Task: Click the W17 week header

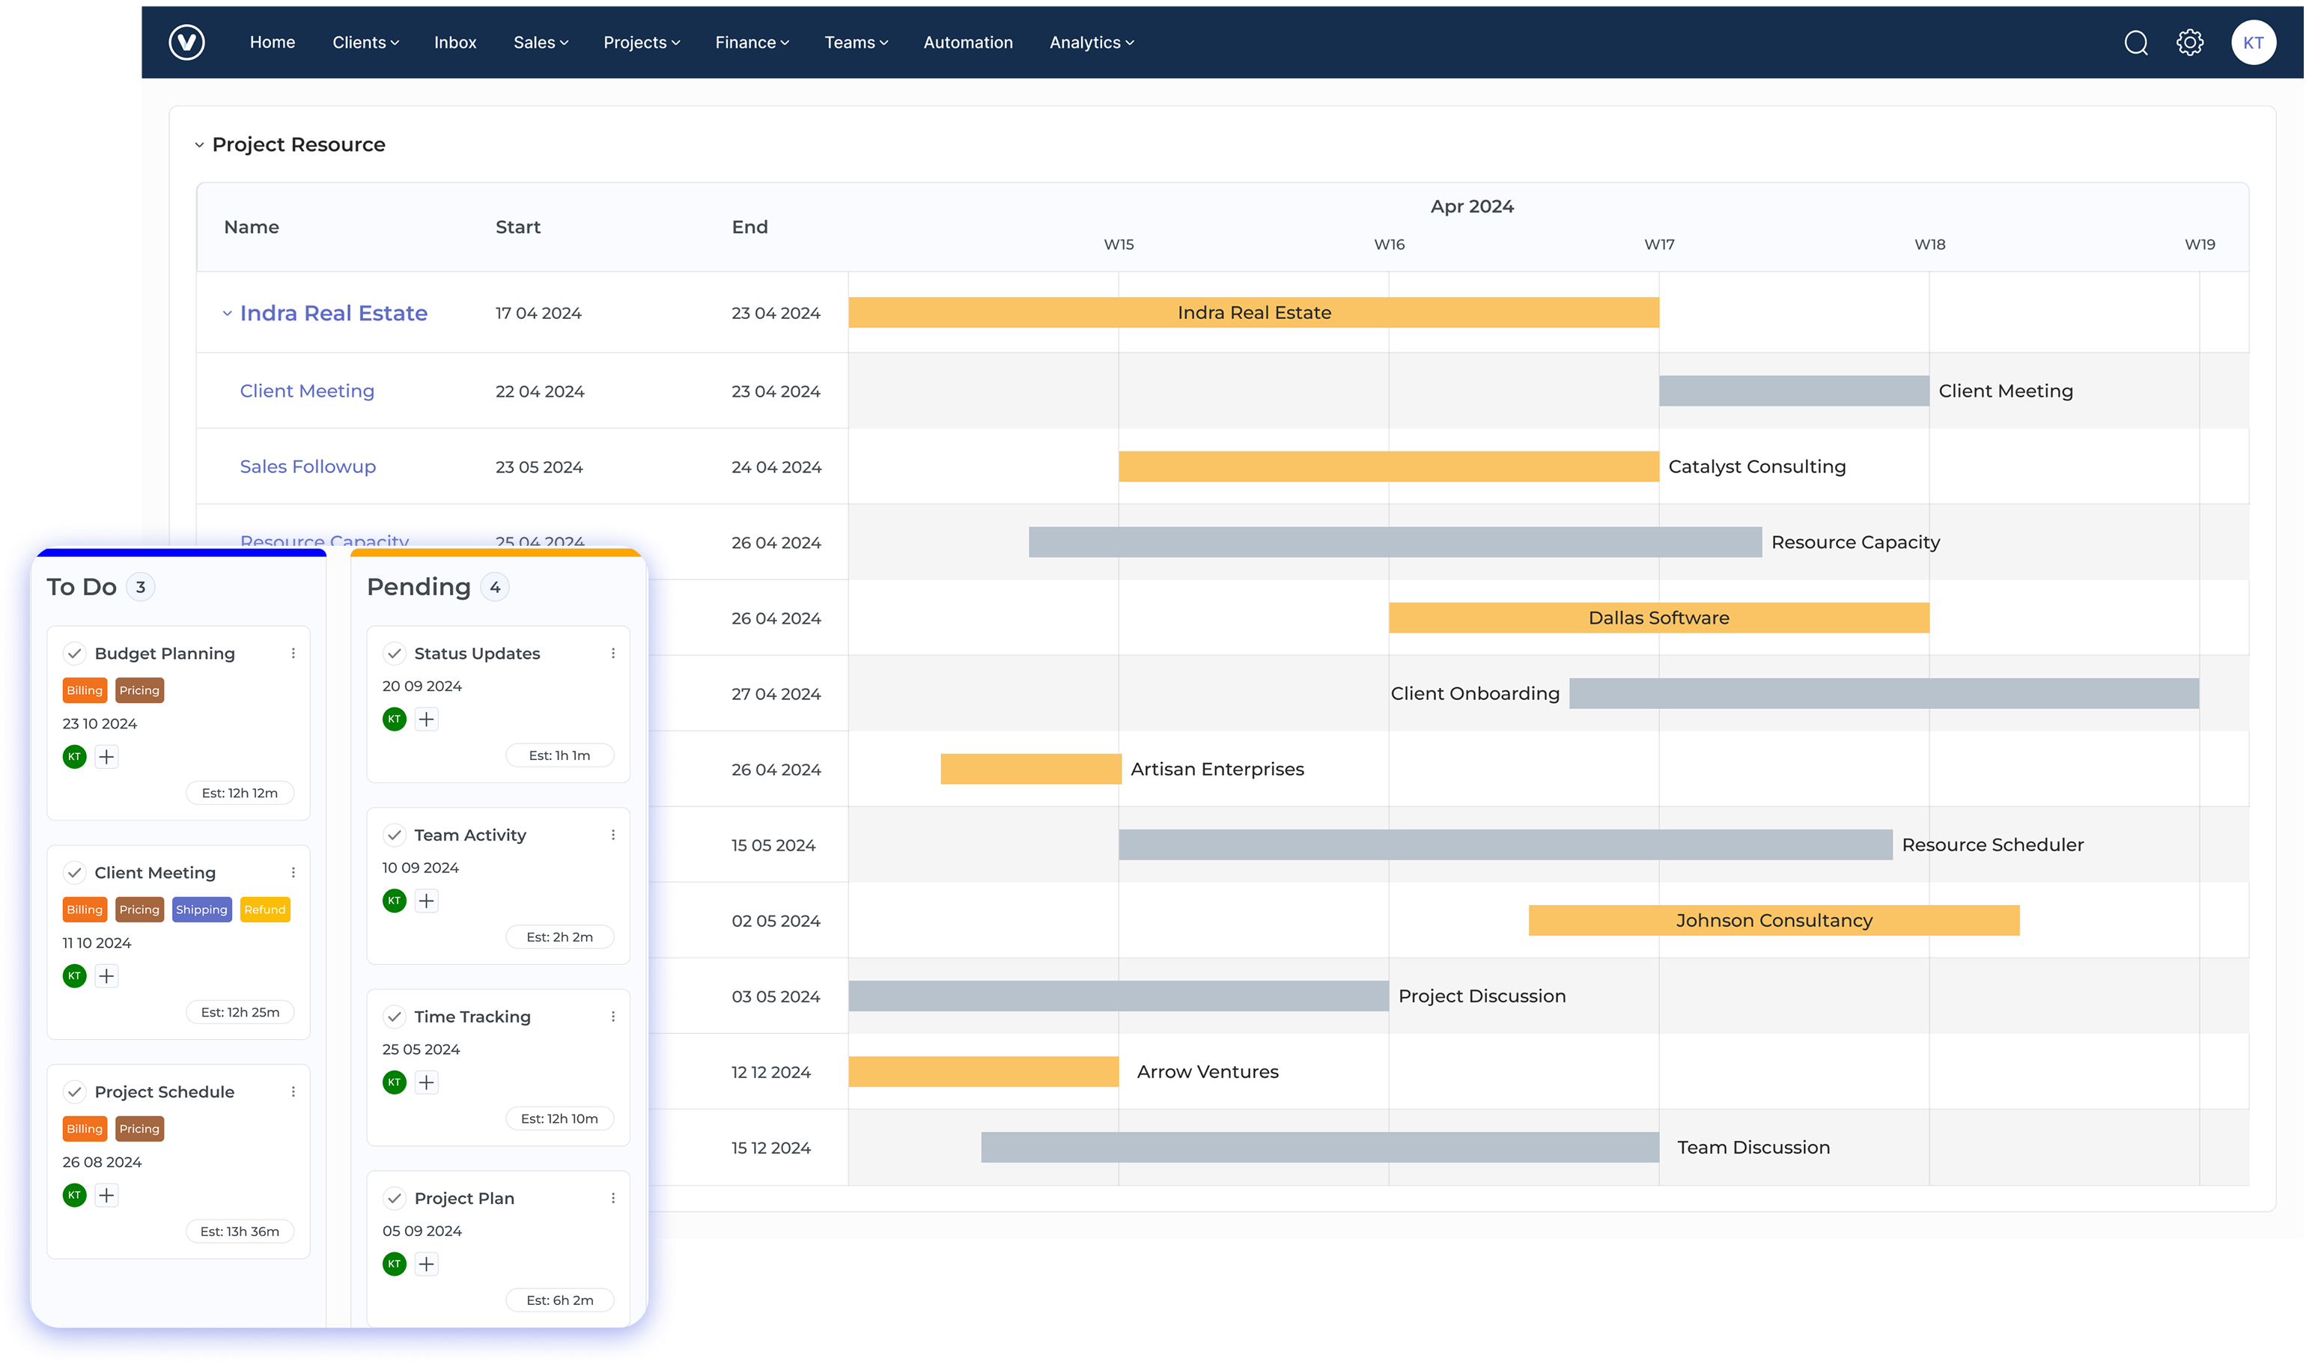Action: (x=1659, y=245)
